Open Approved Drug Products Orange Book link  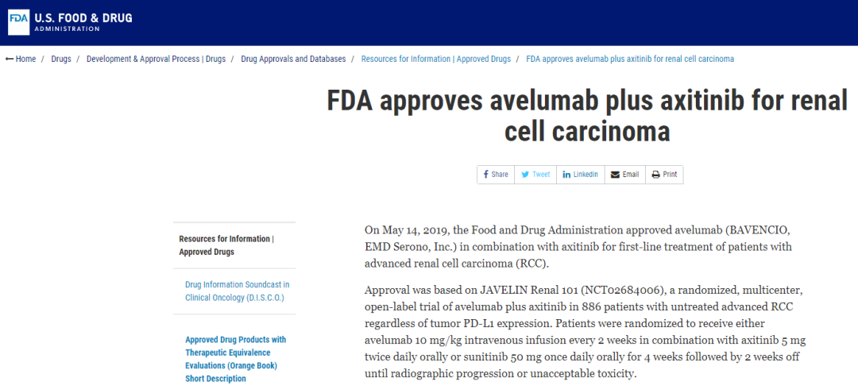coord(236,359)
